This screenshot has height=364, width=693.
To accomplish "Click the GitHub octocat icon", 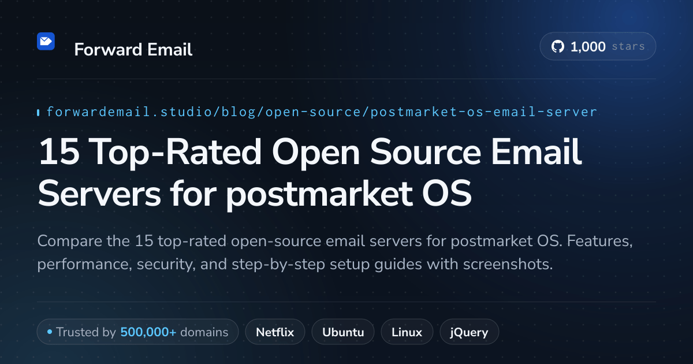I will [x=558, y=47].
